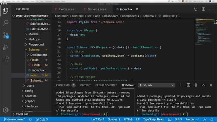The width and height of the screenshot is (217, 122).
Task: Open Fields.scss file marked M in explorer
Action: 38,65
